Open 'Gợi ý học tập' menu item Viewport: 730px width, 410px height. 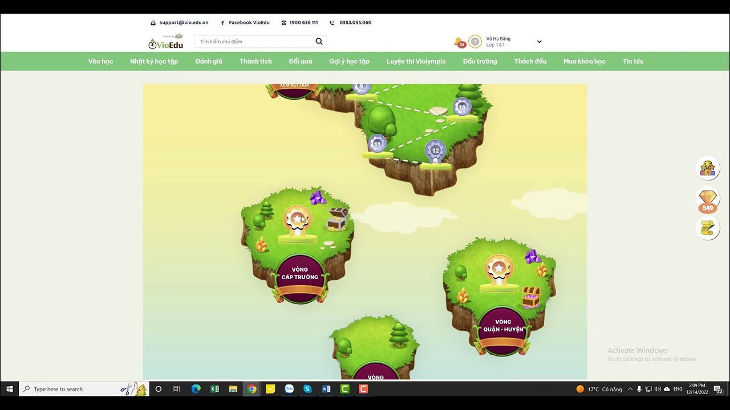(349, 61)
